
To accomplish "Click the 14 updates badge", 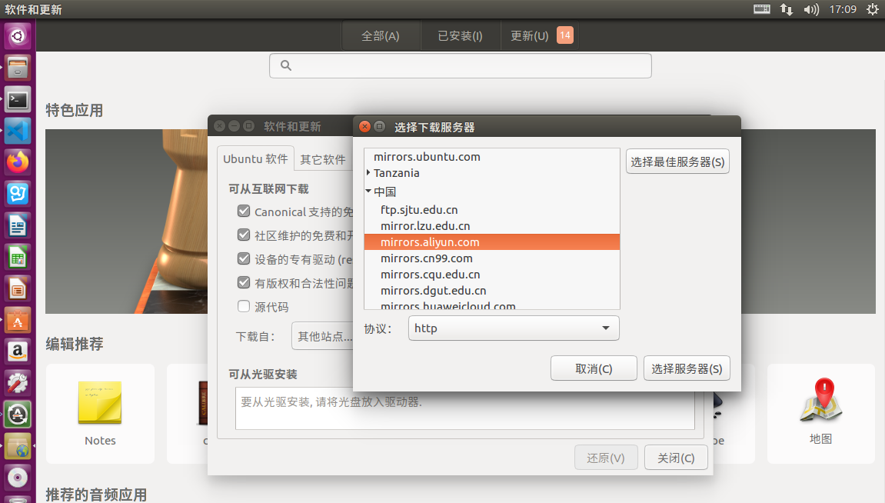I will coord(565,35).
